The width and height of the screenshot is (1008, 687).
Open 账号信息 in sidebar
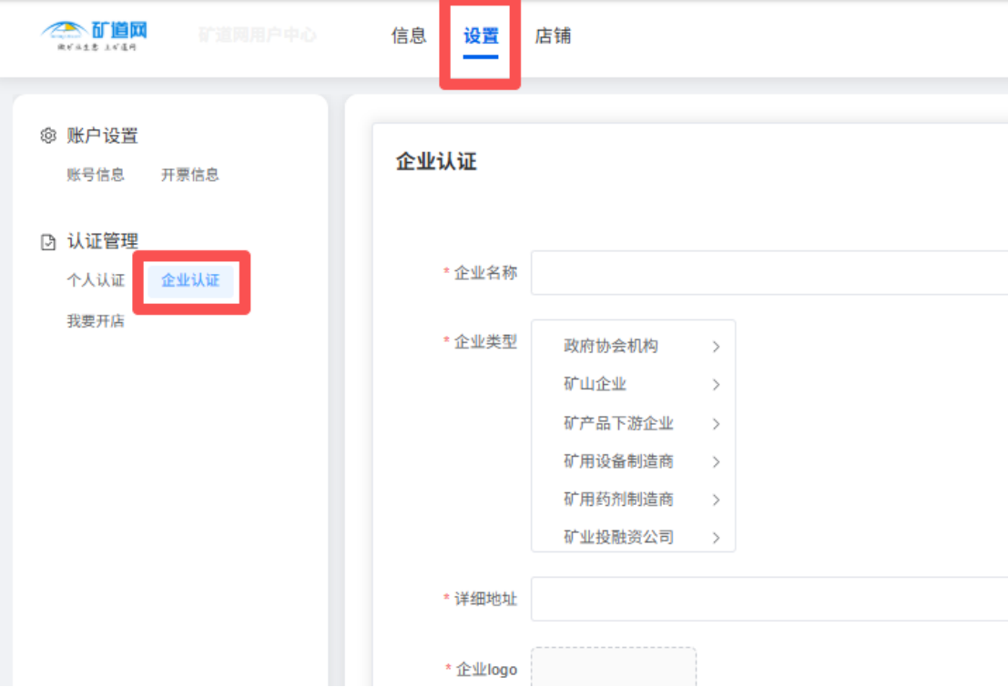point(96,175)
